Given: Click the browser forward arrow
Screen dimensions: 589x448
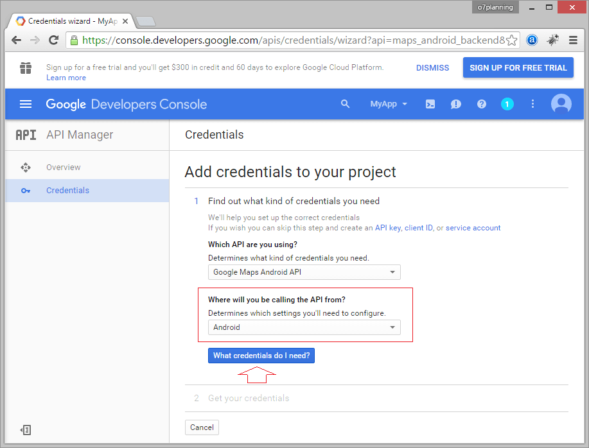Looking at the screenshot, I should [35, 40].
